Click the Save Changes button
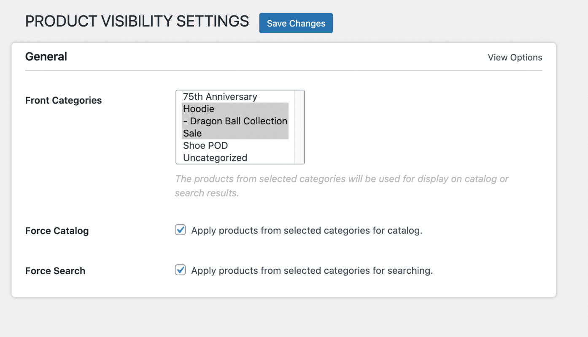This screenshot has height=337, width=588. click(296, 23)
